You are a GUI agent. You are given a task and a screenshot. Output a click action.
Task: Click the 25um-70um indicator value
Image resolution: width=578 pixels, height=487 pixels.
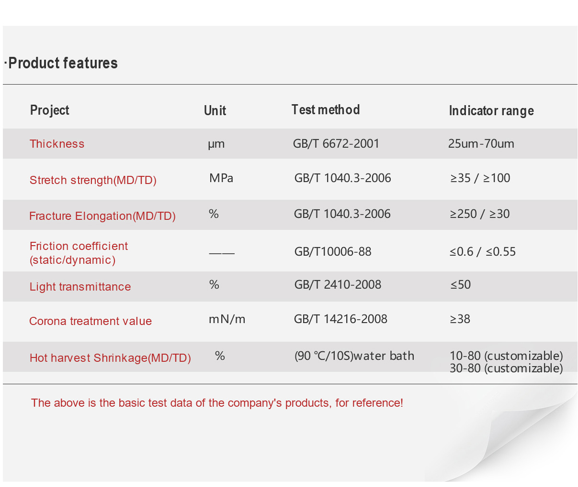pos(481,143)
